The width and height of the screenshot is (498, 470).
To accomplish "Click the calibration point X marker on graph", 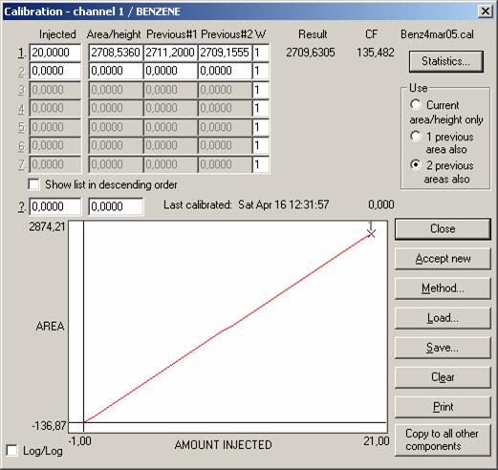I will coord(371,233).
